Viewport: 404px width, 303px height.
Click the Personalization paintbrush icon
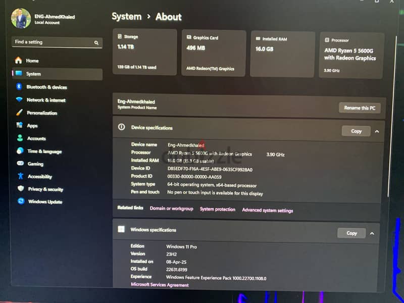[19, 112]
